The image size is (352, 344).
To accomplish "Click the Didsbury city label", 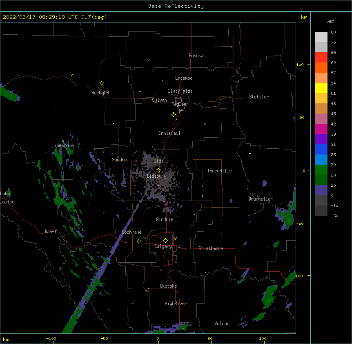I will coord(157,176).
